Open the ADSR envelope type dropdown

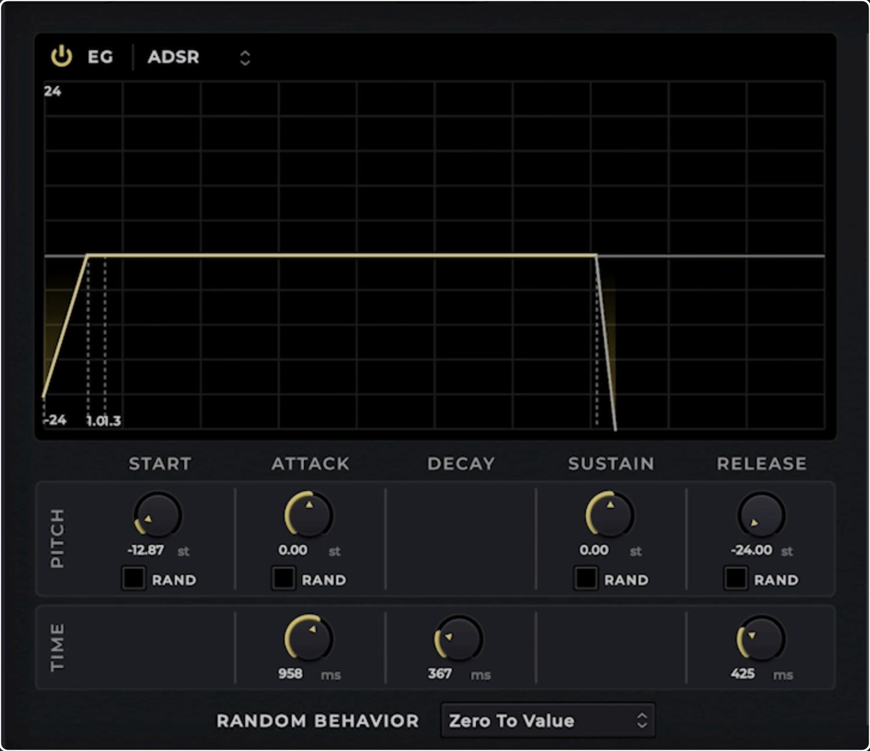[x=198, y=57]
